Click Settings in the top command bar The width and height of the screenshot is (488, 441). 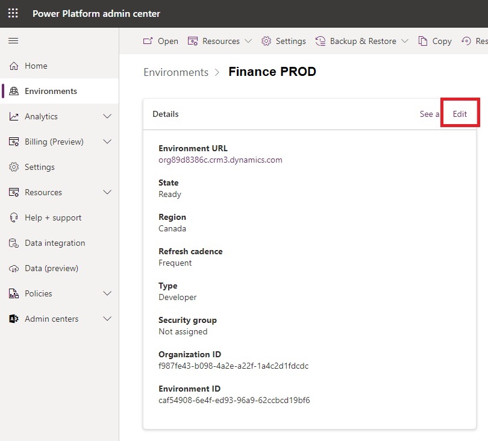(x=284, y=41)
